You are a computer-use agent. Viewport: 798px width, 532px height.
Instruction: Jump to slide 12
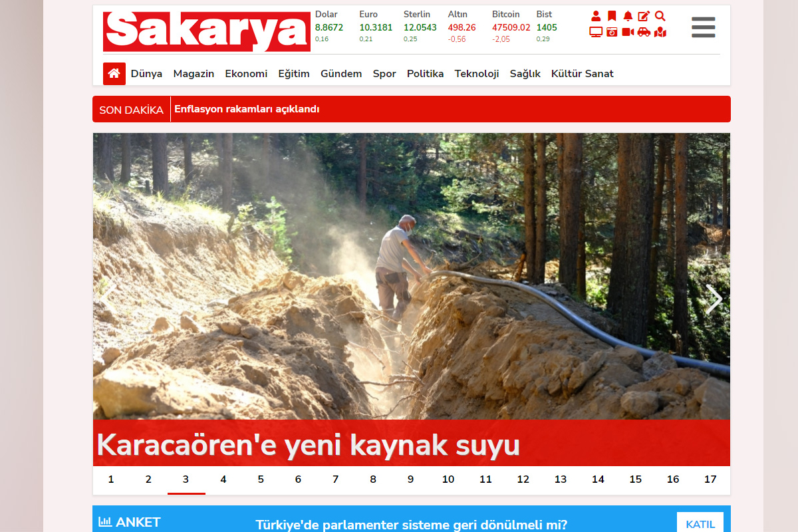523,479
